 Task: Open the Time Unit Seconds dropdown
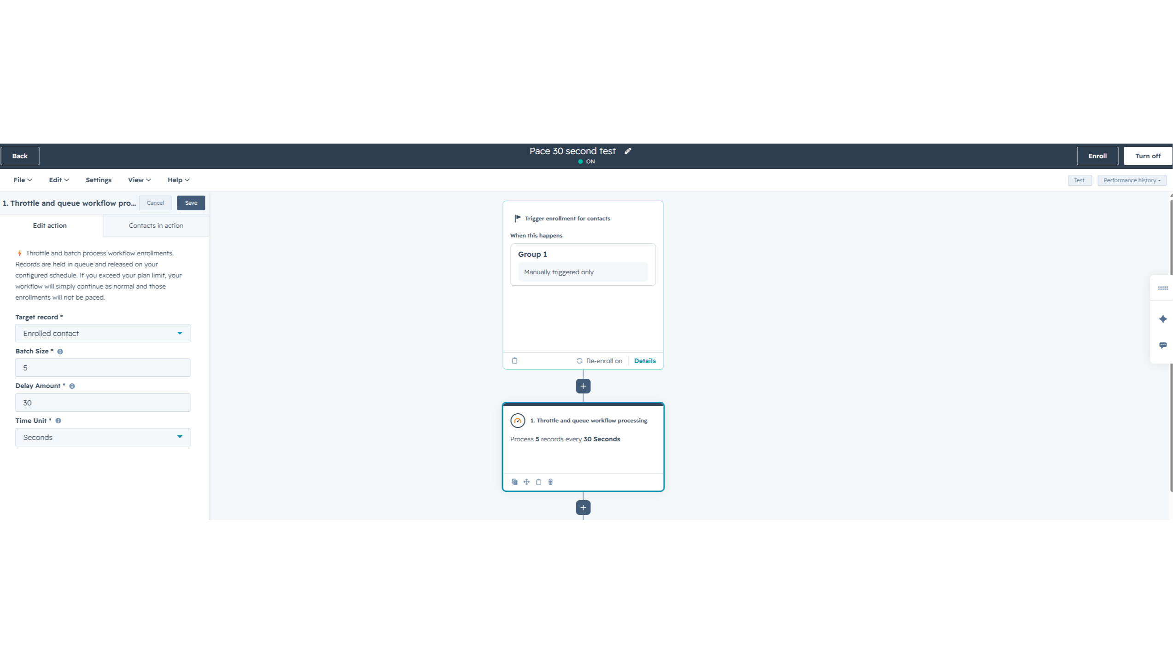pos(103,437)
